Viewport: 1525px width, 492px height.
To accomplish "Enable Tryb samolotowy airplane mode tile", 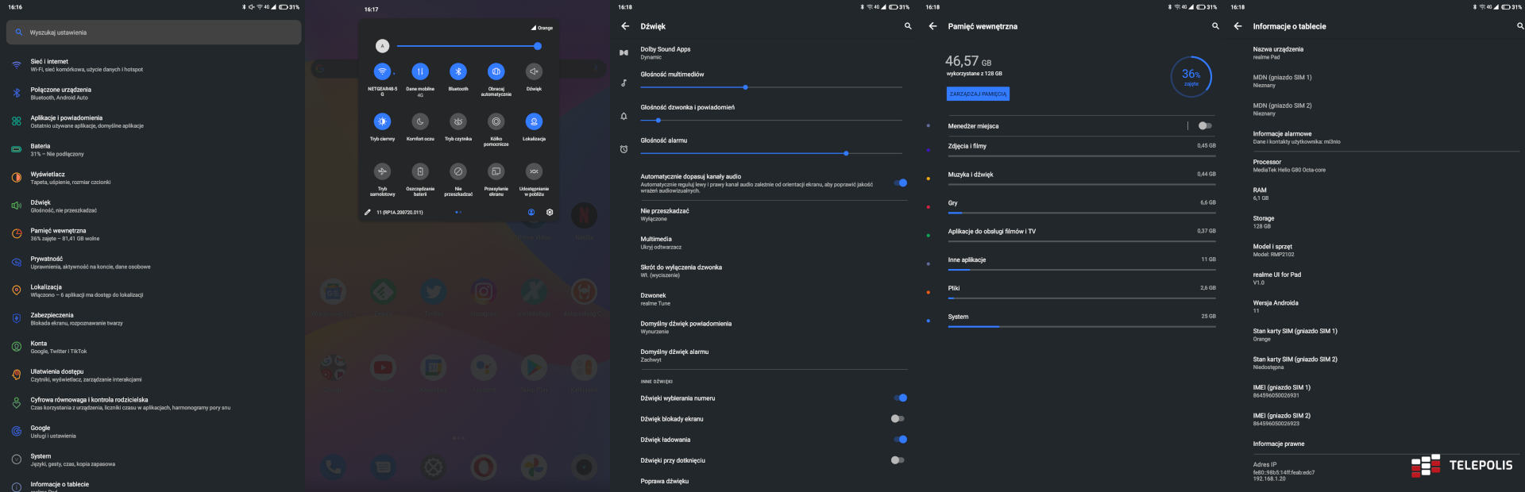I will (382, 171).
